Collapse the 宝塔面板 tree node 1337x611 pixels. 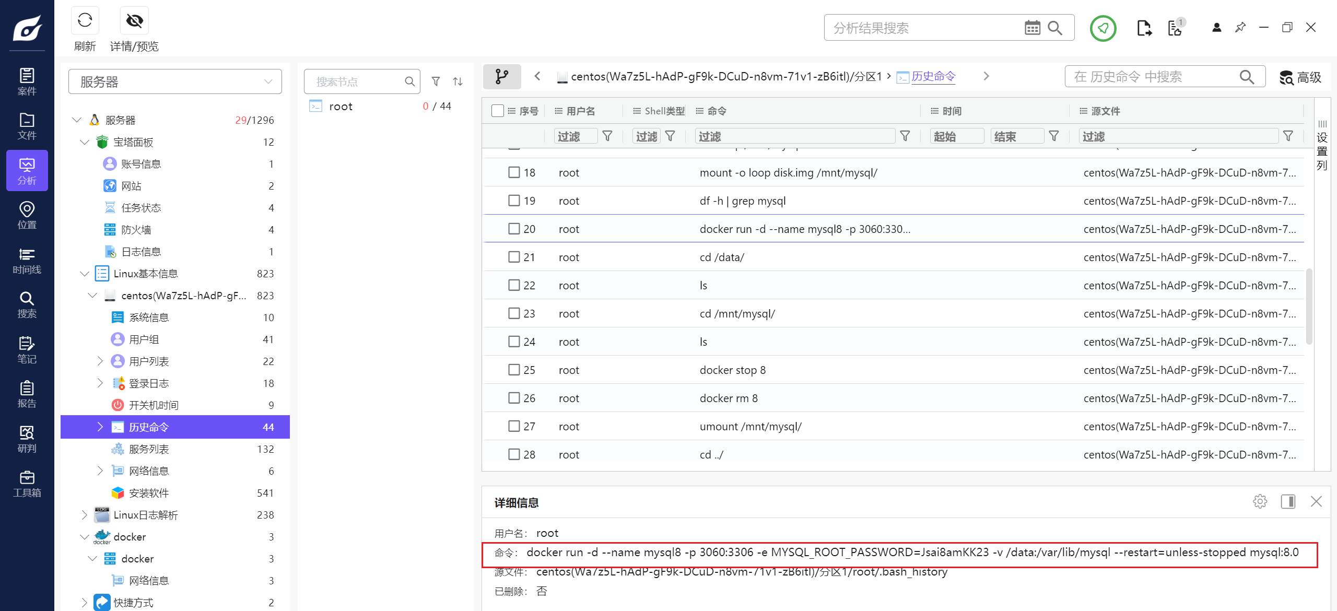(85, 142)
